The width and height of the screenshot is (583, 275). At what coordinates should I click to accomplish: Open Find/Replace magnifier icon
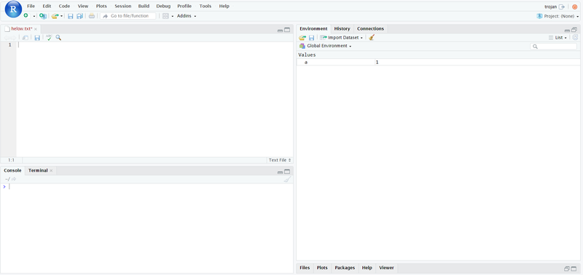[58, 38]
